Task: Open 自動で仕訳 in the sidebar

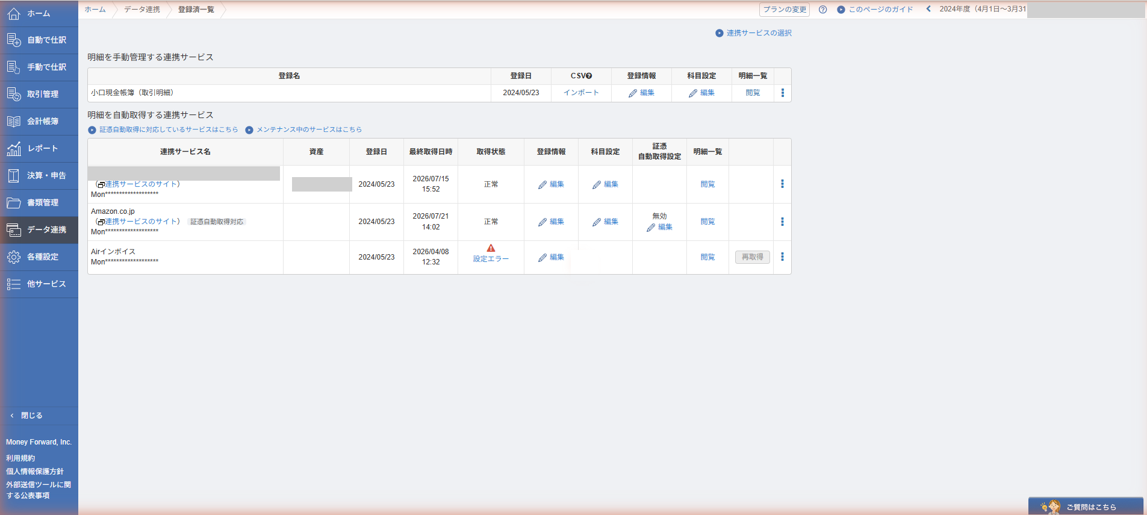Action: tap(39, 40)
